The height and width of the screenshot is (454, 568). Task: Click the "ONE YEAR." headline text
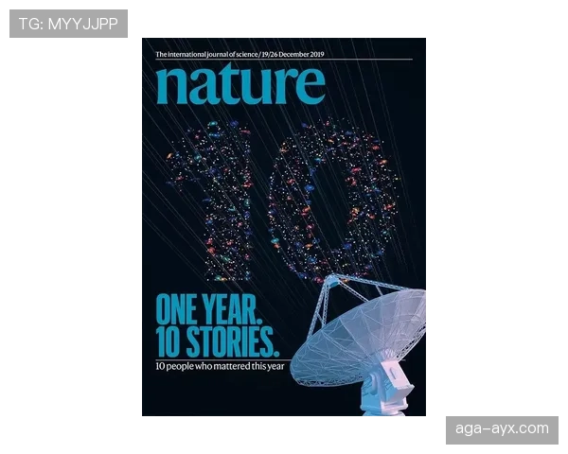point(209,310)
